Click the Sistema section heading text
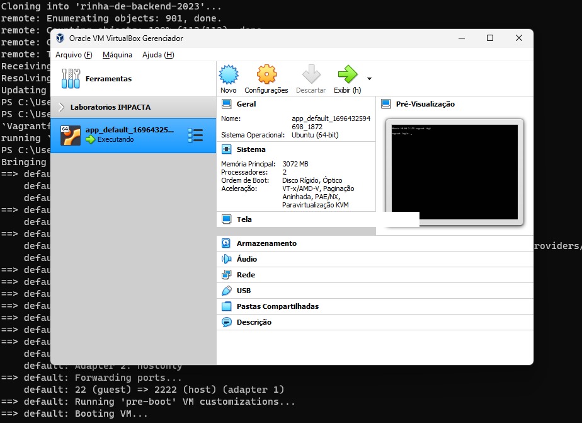Viewport: 582px width, 423px height. [251, 149]
